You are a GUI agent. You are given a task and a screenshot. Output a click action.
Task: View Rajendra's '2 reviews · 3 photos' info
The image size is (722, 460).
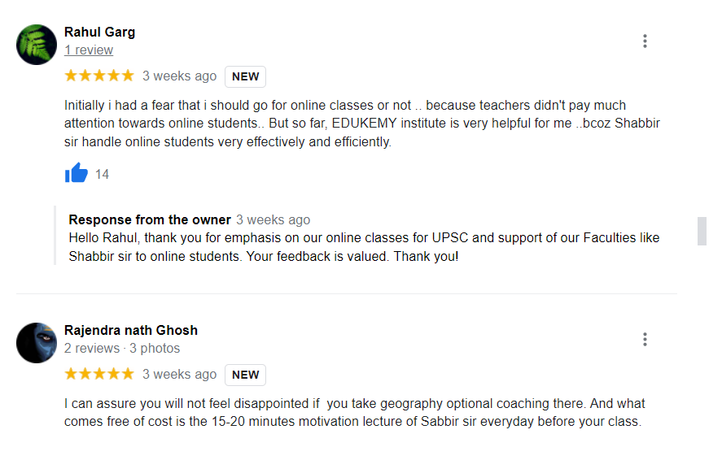point(122,348)
